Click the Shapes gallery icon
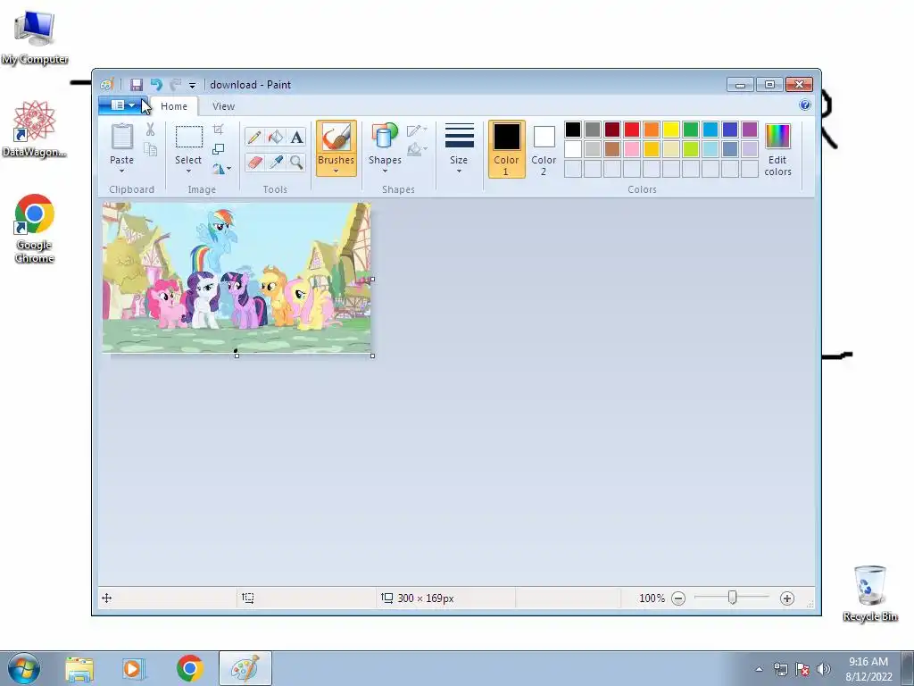The width and height of the screenshot is (914, 686). click(385, 137)
